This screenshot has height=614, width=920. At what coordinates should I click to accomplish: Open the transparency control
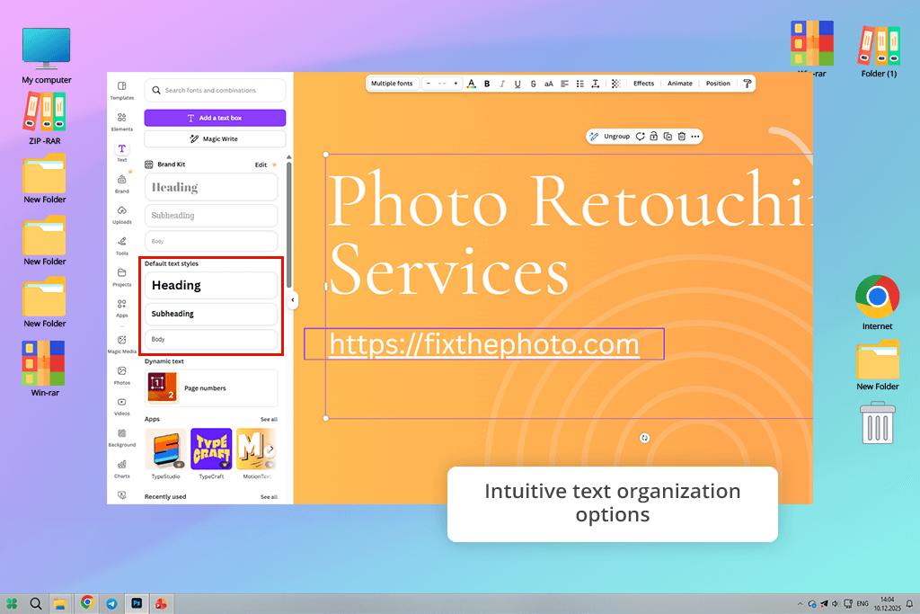615,84
